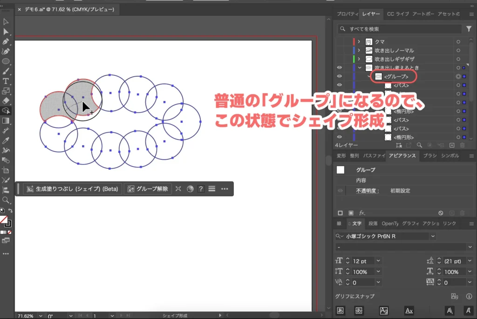Click 生成塗りつぶし (シェイプ) (Beta) button
477x319 pixels.
tap(73, 189)
